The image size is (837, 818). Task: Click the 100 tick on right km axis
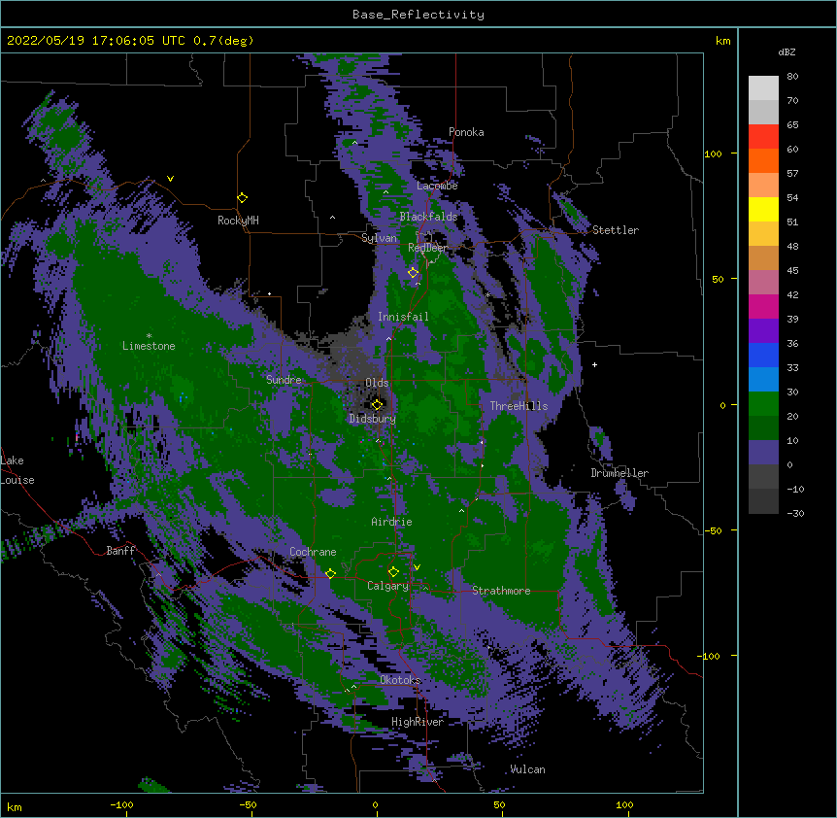(x=713, y=153)
